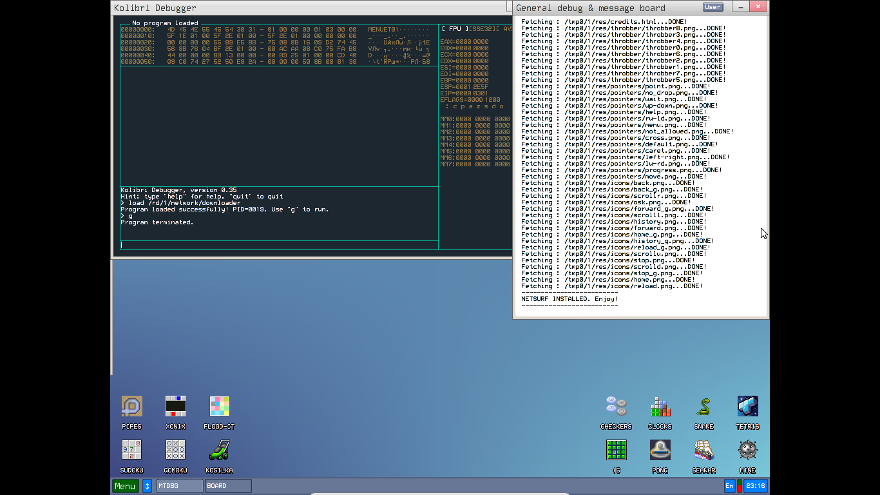This screenshot has height=495, width=880.
Task: Open the MINE minesweeper game
Action: pyautogui.click(x=747, y=450)
